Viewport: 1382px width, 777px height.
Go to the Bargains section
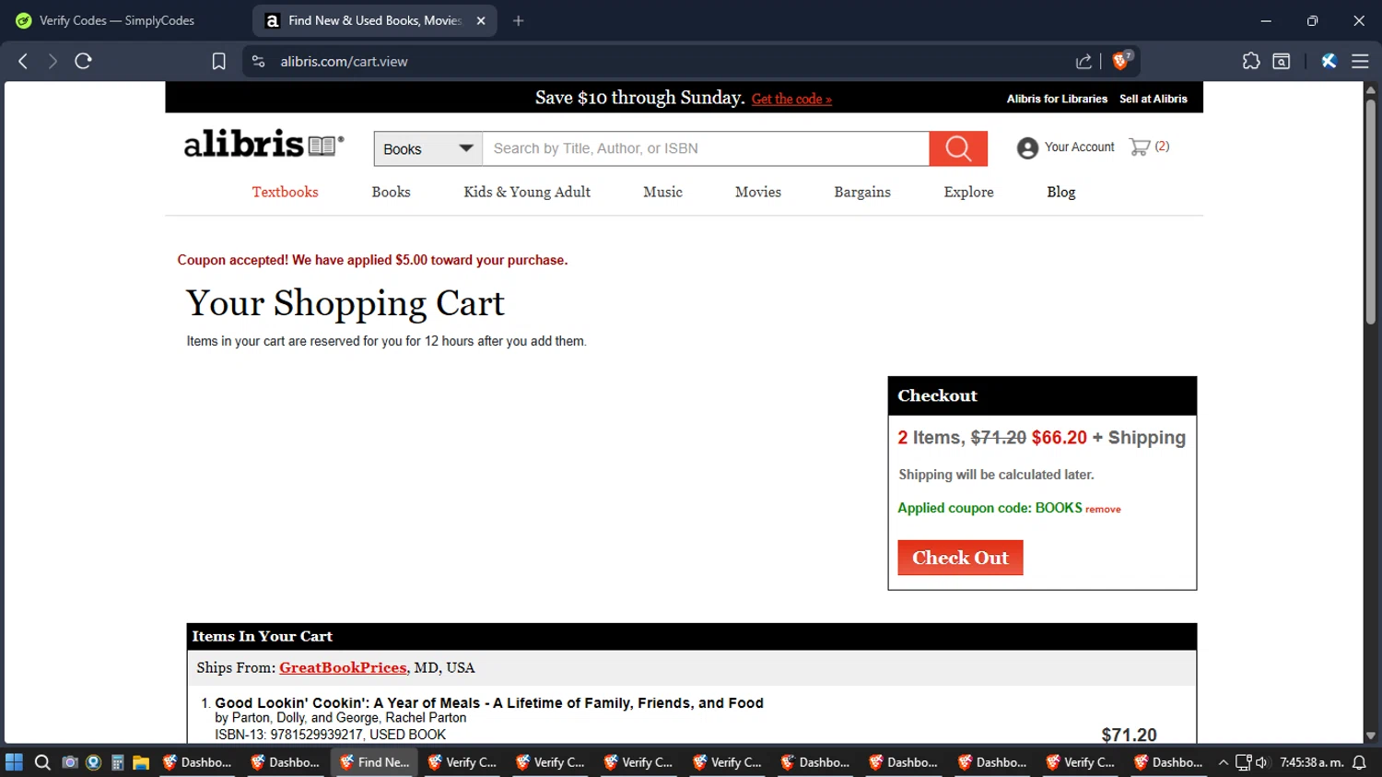pos(862,192)
